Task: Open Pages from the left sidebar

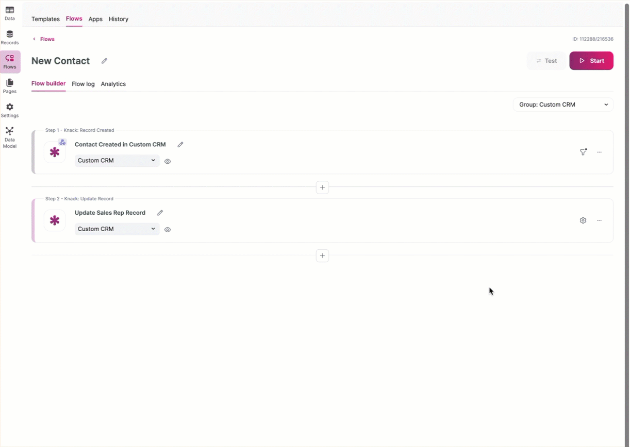Action: [10, 86]
